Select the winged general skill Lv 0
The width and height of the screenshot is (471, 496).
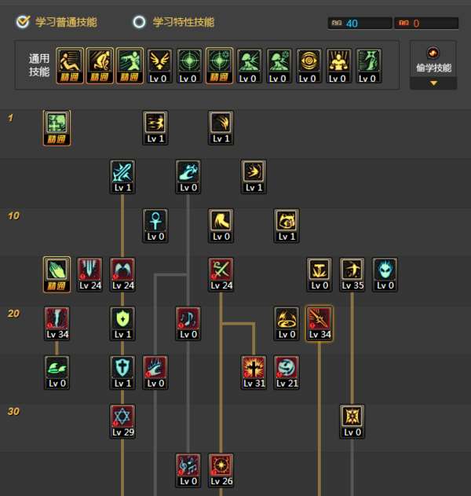159,66
